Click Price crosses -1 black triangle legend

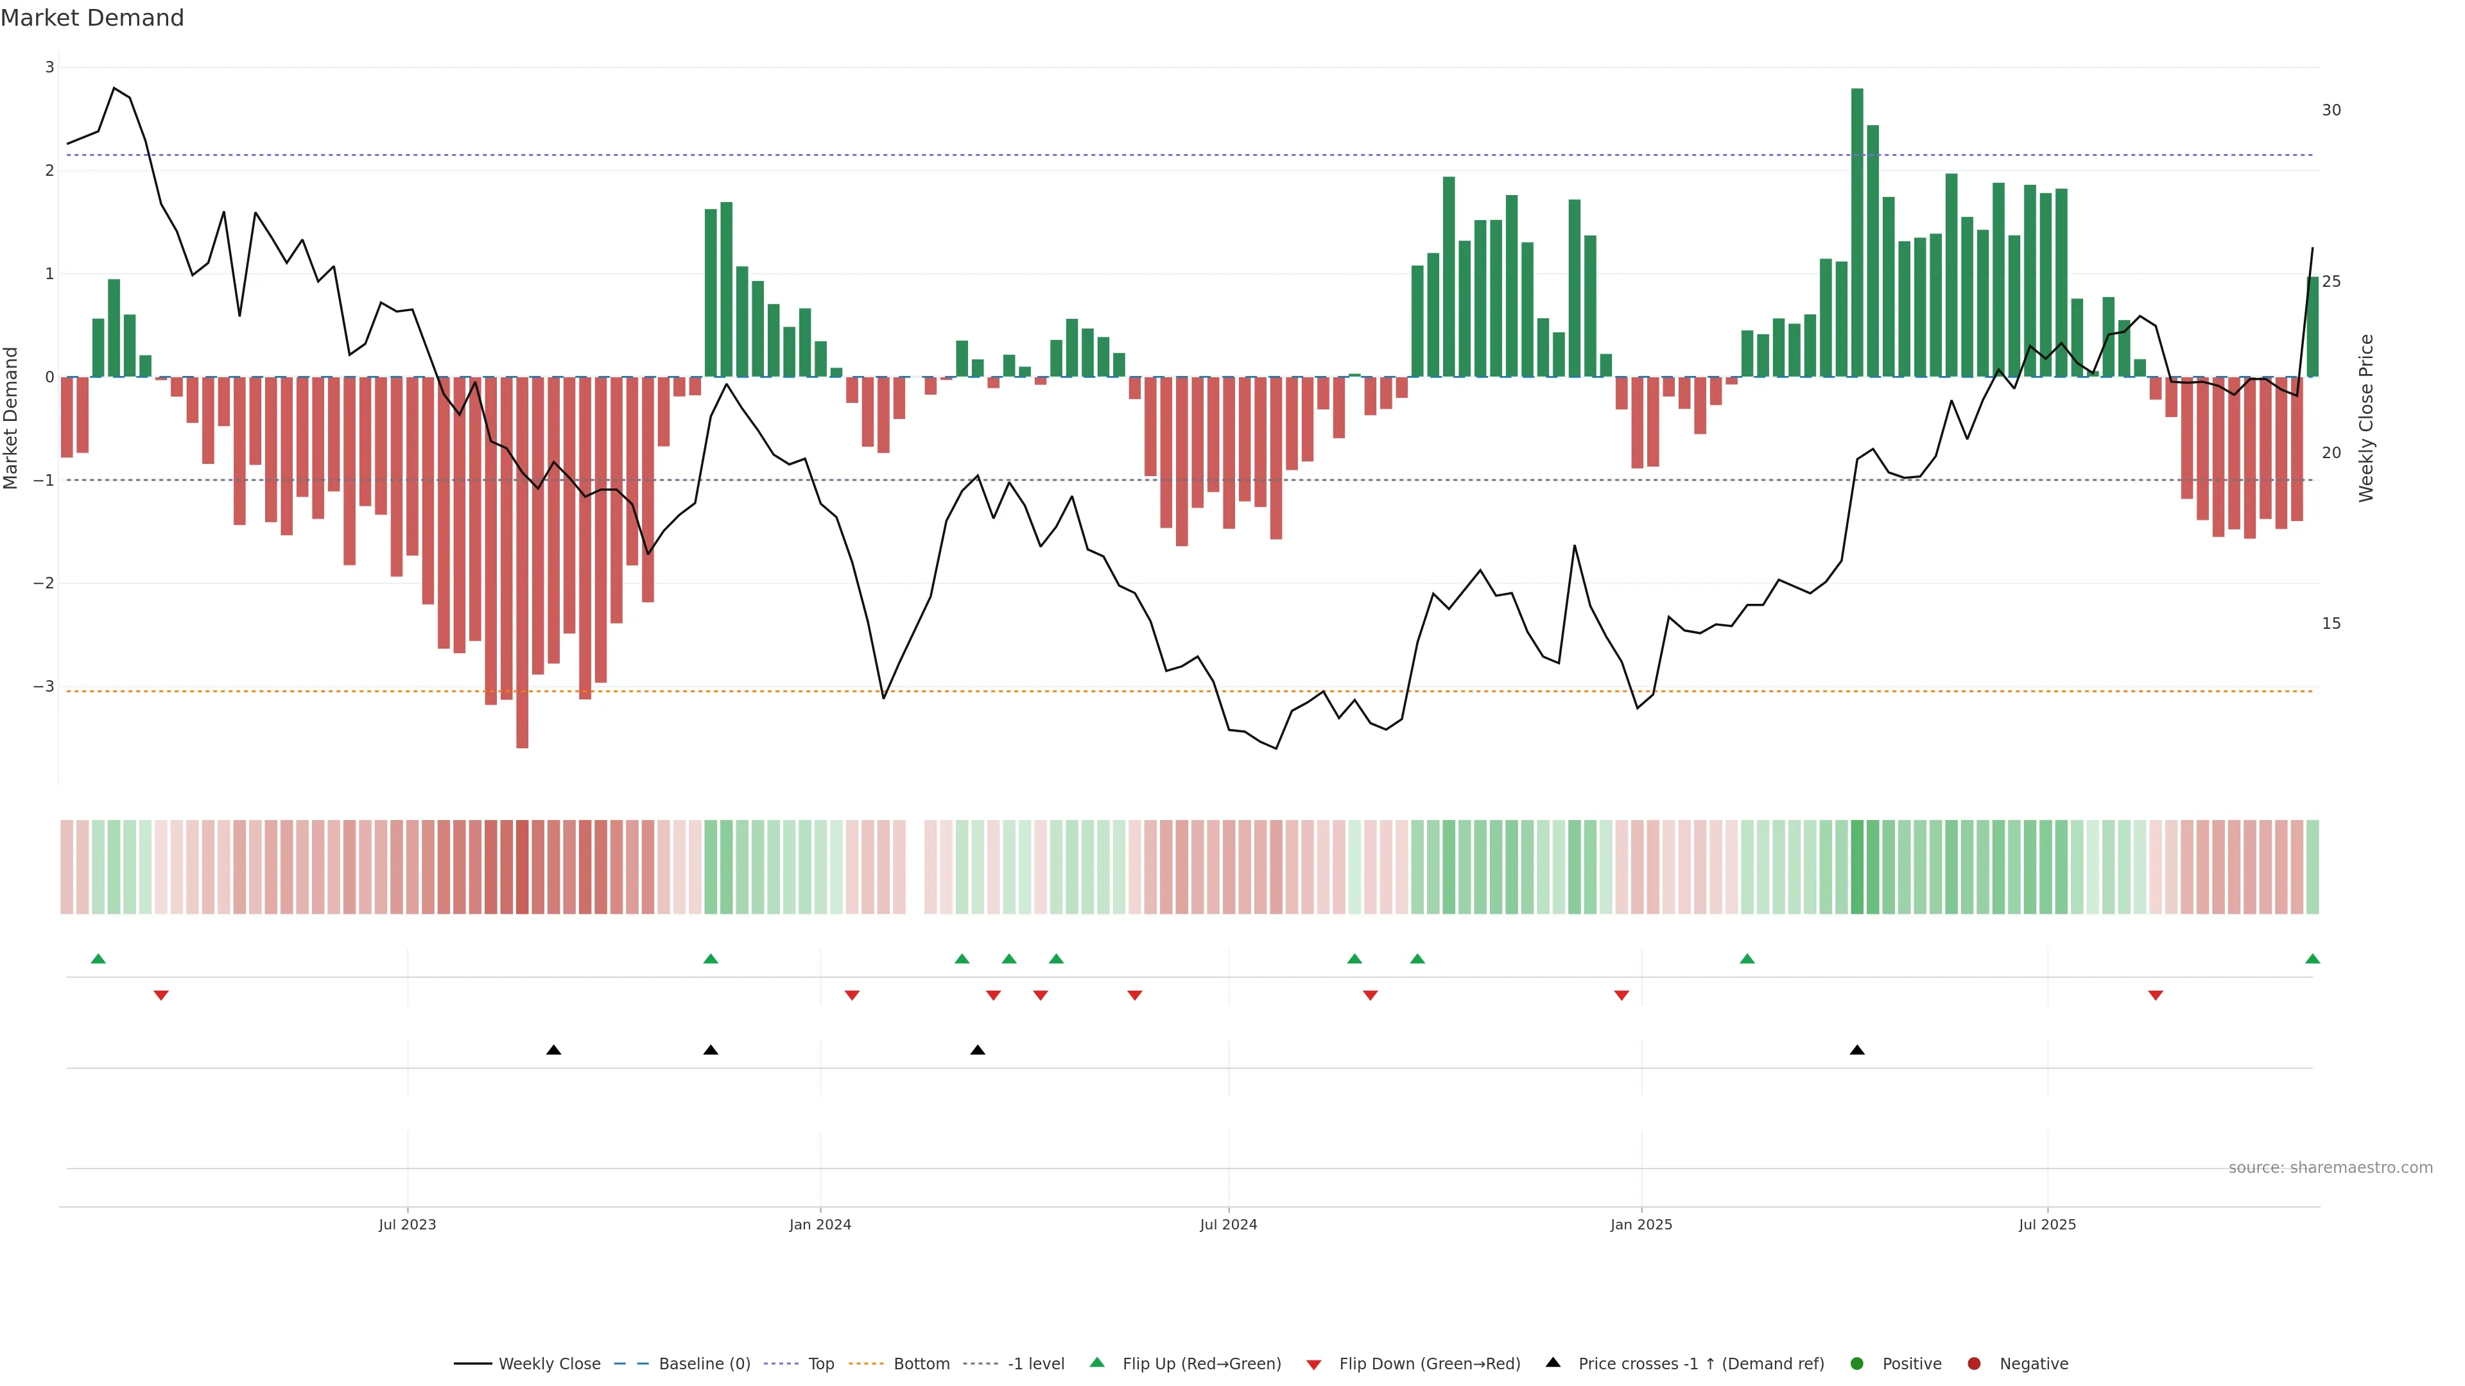tap(1553, 1363)
